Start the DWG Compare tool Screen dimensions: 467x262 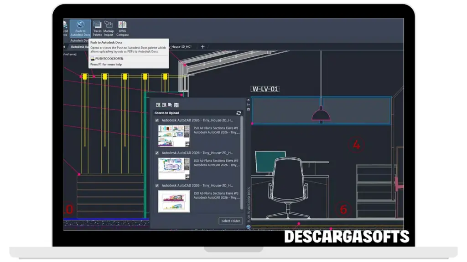click(x=122, y=29)
